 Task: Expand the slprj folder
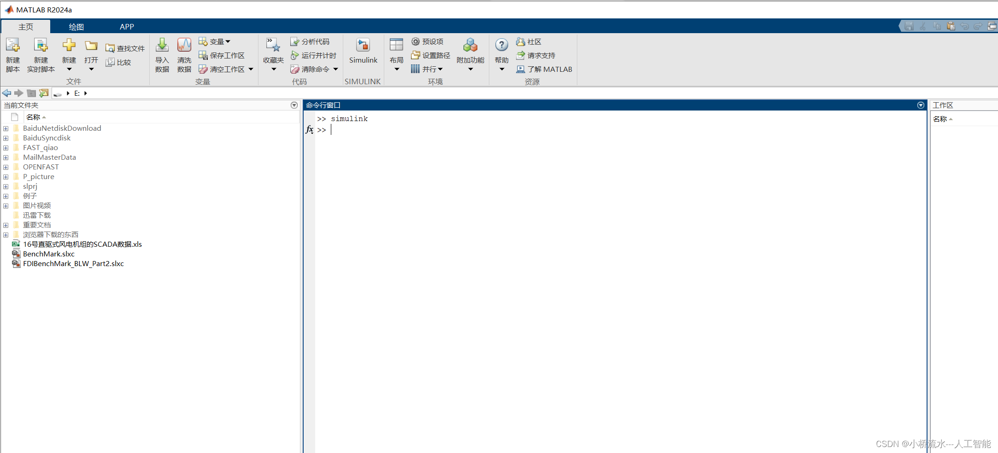(6, 186)
